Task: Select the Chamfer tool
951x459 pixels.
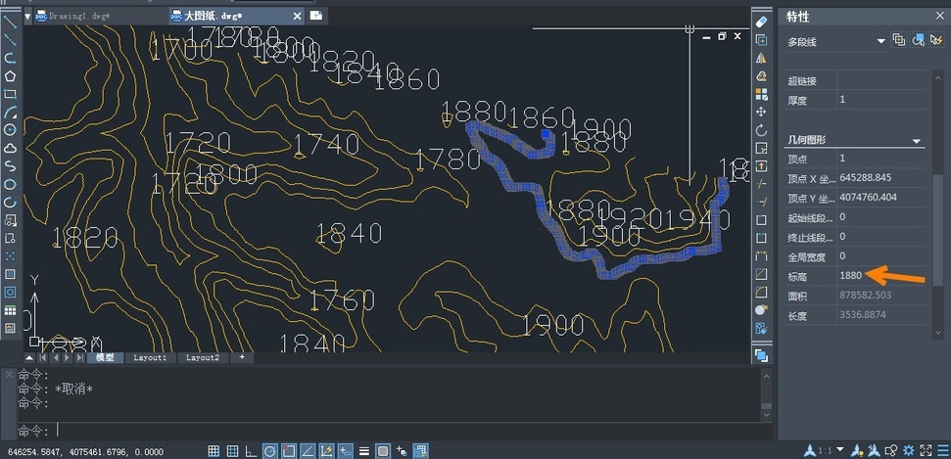Action: [x=761, y=274]
